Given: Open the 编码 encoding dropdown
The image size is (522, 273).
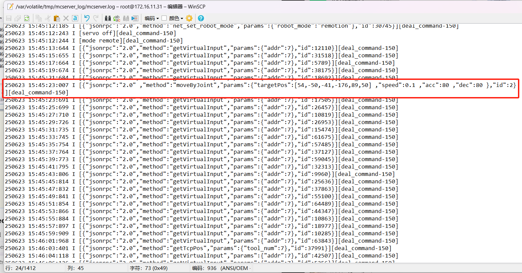Looking at the screenshot, I should point(152,18).
